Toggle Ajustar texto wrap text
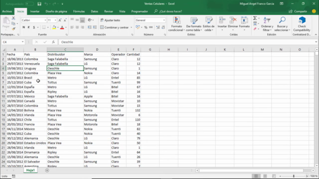The width and height of the screenshot is (319, 179). 110,20
